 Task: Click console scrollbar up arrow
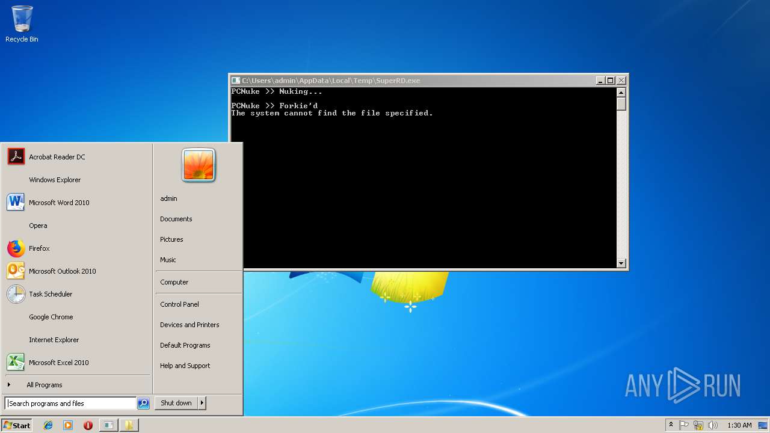tap(621, 93)
